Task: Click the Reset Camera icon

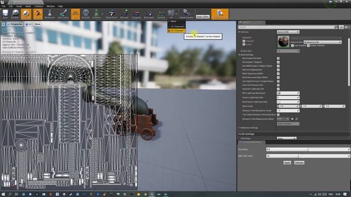Action: tap(186, 14)
